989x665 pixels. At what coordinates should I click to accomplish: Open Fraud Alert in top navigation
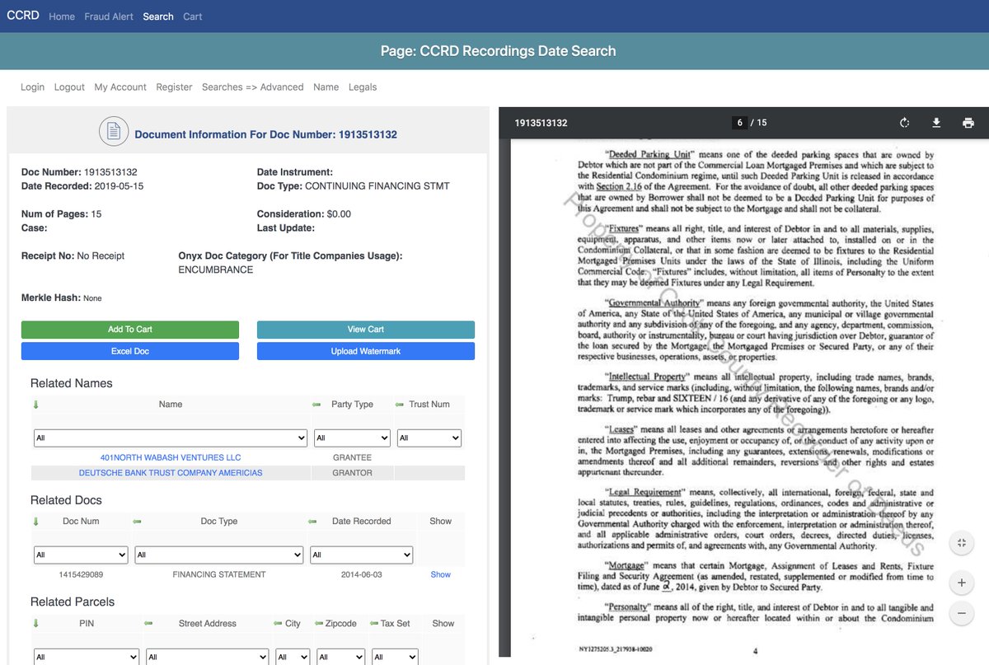(109, 16)
